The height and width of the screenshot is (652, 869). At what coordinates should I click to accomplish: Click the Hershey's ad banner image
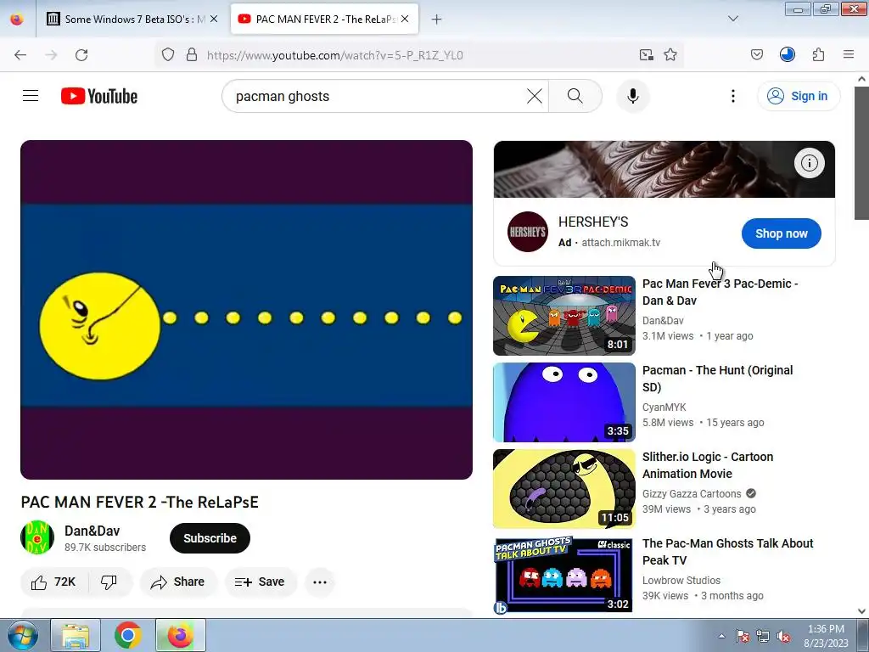click(x=664, y=169)
